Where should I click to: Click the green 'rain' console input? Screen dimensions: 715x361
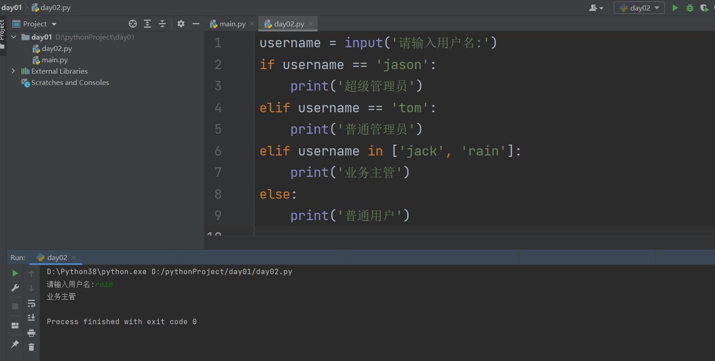[104, 284]
